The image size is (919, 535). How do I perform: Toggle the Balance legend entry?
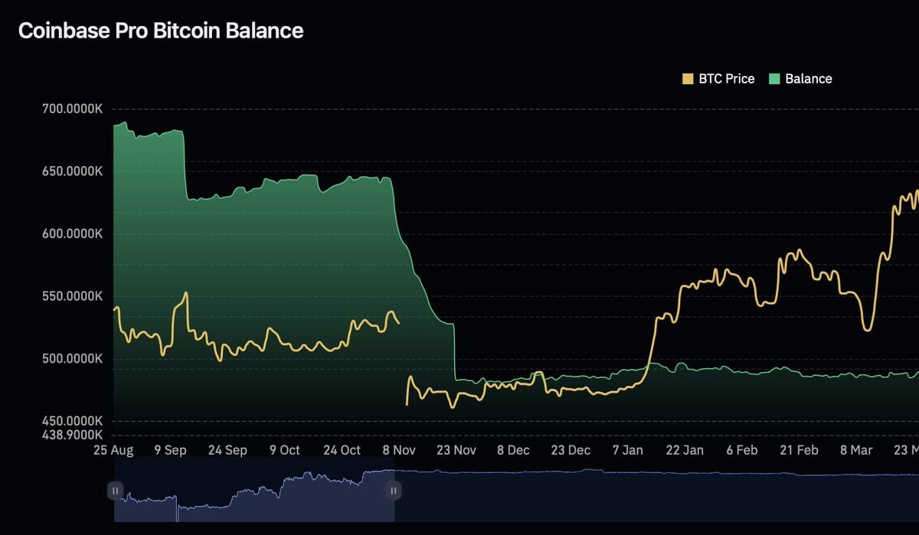[x=800, y=79]
